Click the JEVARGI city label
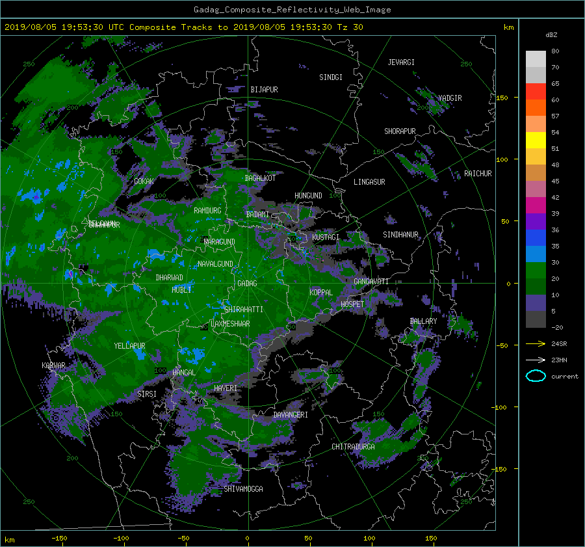 click(x=401, y=62)
